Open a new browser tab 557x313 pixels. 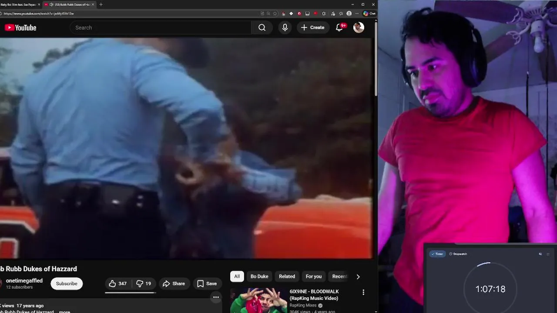(101, 4)
